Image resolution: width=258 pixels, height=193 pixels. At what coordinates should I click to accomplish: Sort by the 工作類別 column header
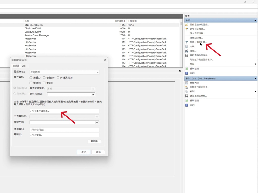point(132,21)
